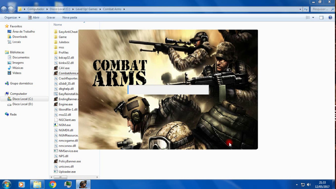Click the Gravar toolbar button
This screenshot has height=189, width=336.
click(51, 18)
